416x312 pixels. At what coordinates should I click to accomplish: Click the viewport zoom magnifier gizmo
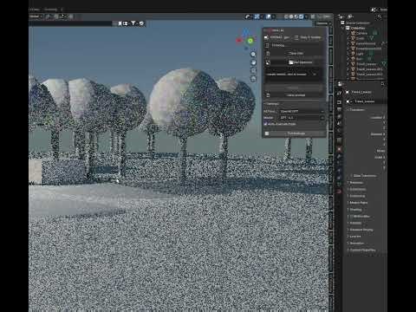tap(253, 55)
